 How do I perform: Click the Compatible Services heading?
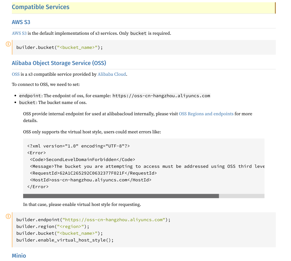(40, 7)
